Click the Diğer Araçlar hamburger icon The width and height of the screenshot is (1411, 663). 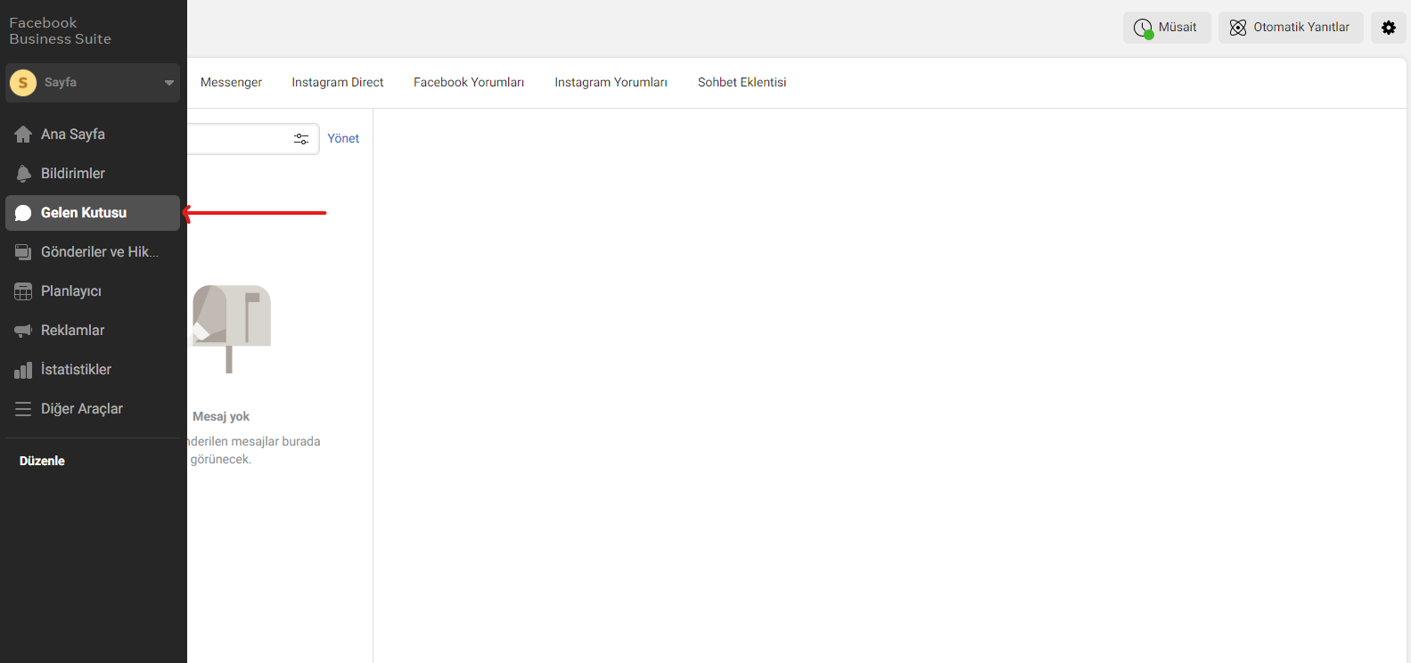pos(23,409)
